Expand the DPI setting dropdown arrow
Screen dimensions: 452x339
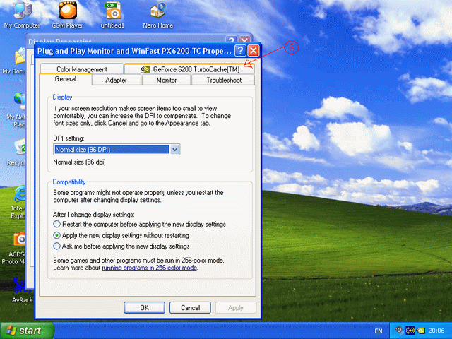point(174,149)
